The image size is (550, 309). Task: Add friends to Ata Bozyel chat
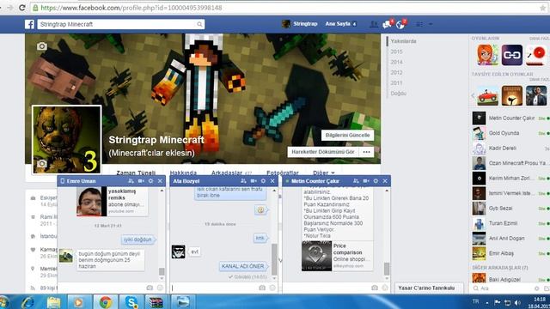[243, 181]
